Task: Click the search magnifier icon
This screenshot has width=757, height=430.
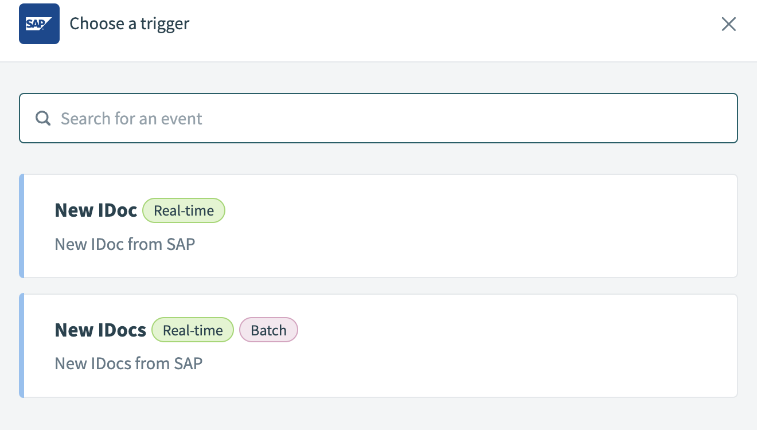Action: pyautogui.click(x=43, y=119)
